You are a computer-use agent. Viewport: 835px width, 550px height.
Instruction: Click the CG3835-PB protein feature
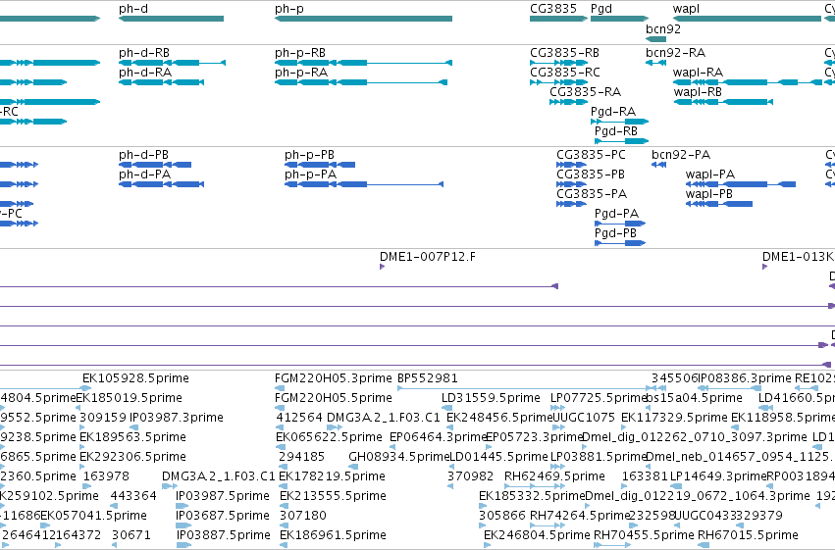pos(571,184)
